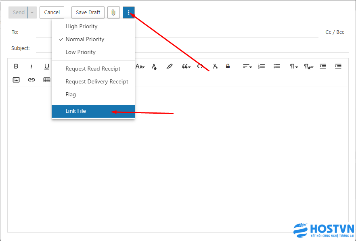Click the three-dot more options button
356x241 pixels.
[x=129, y=12]
